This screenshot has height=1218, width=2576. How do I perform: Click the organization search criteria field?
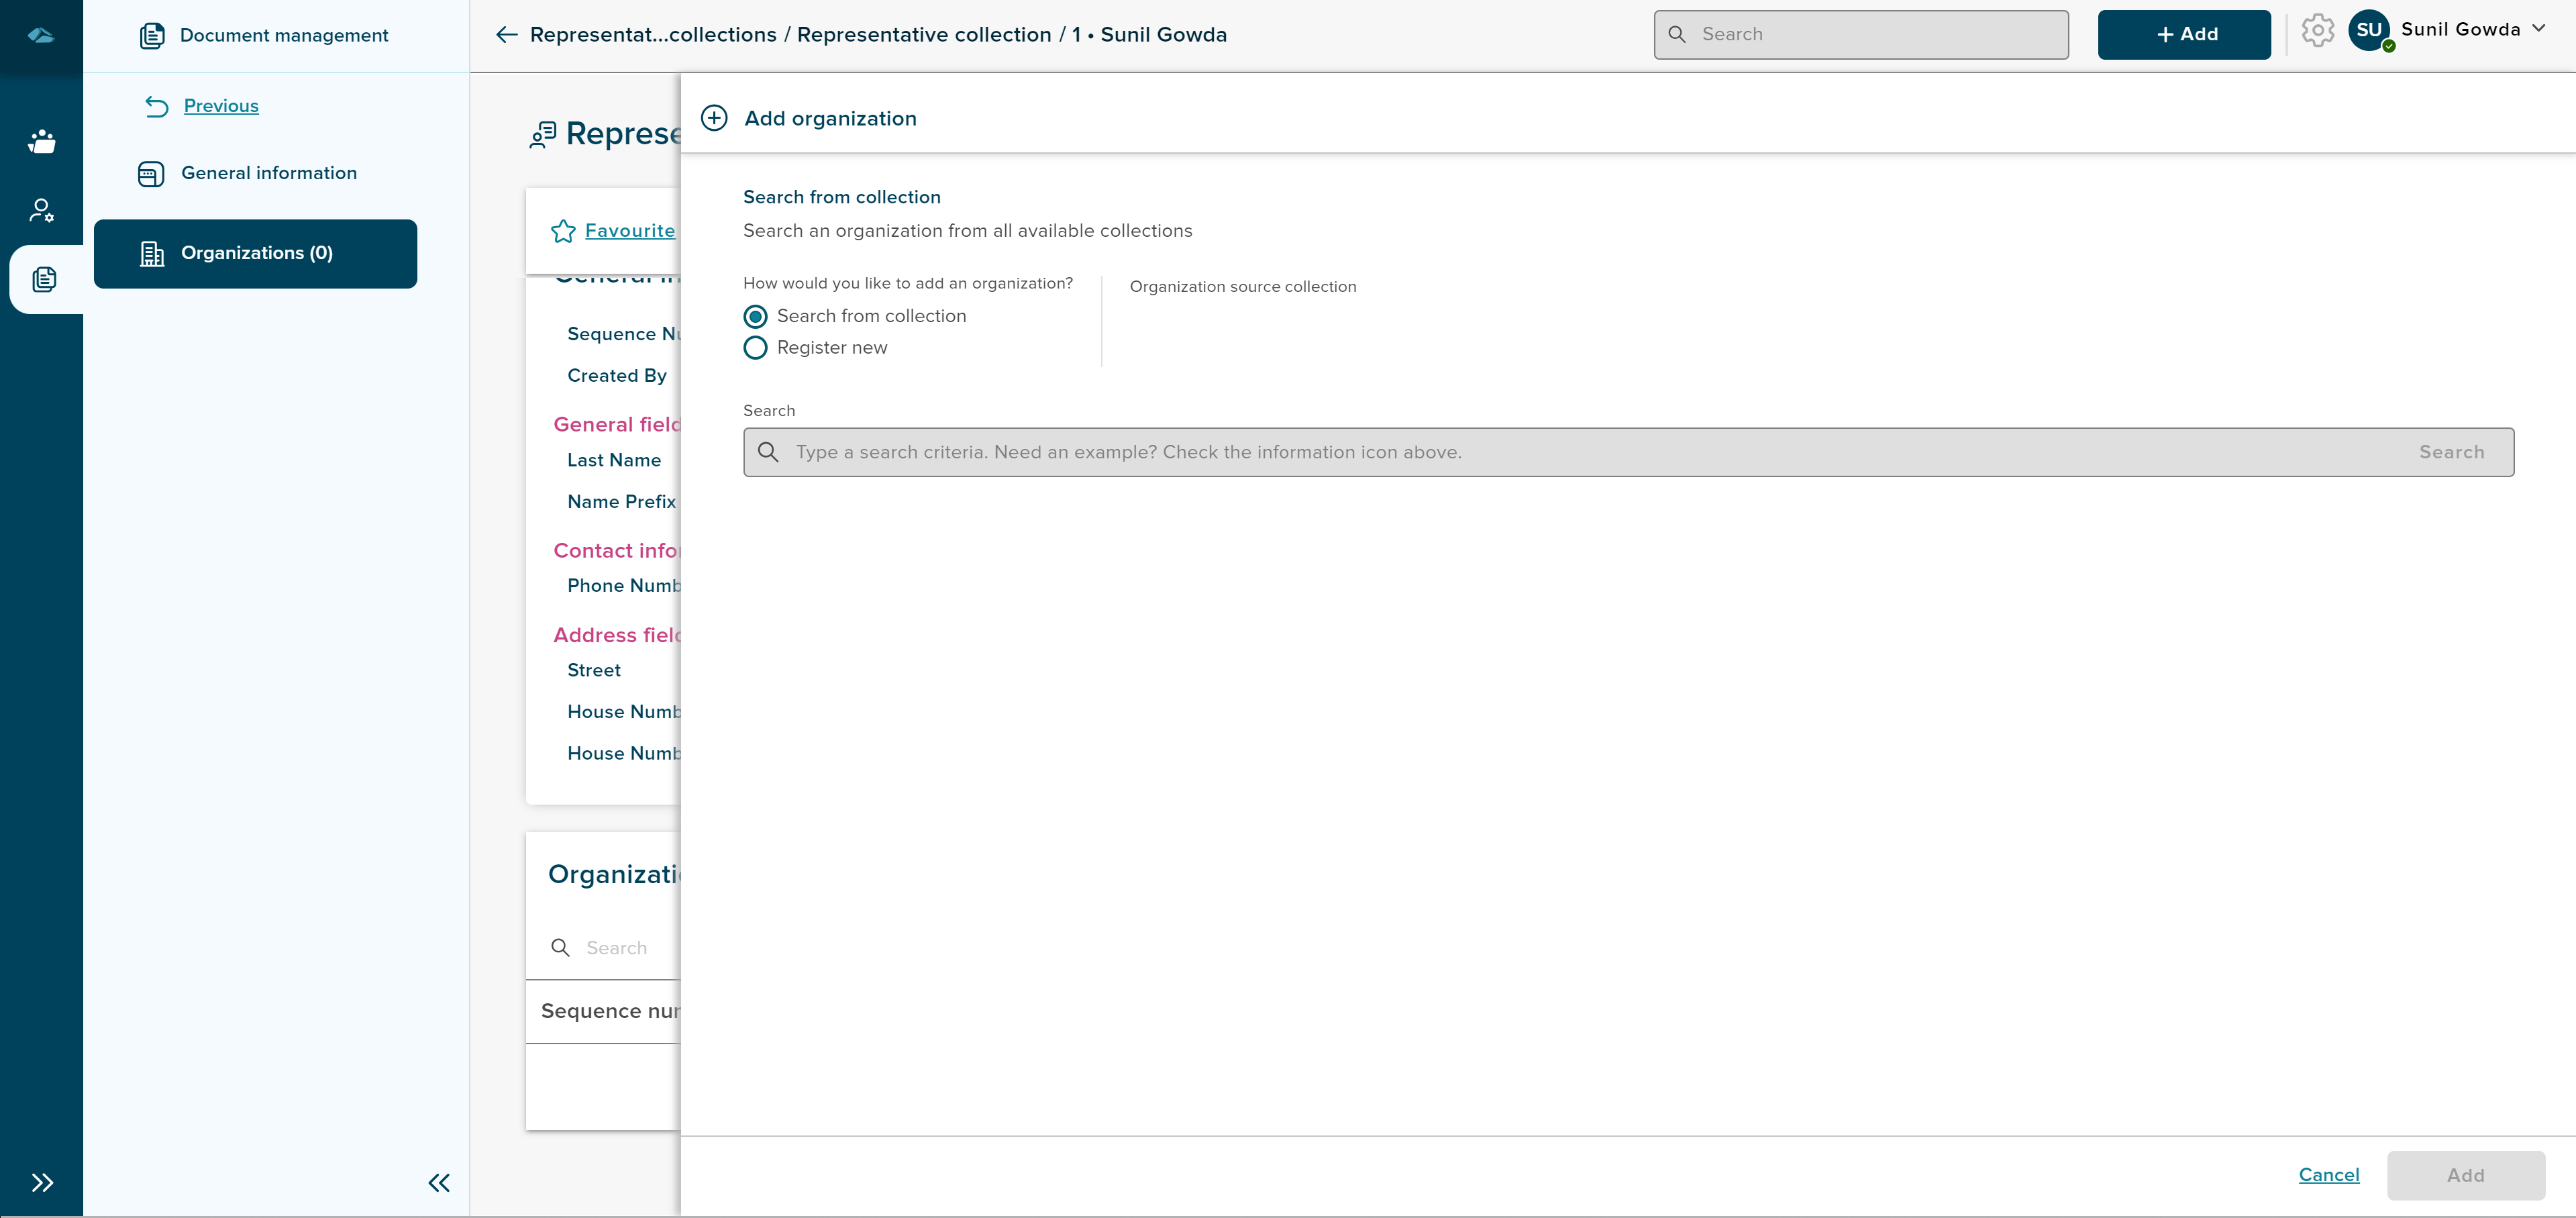pos(1590,453)
